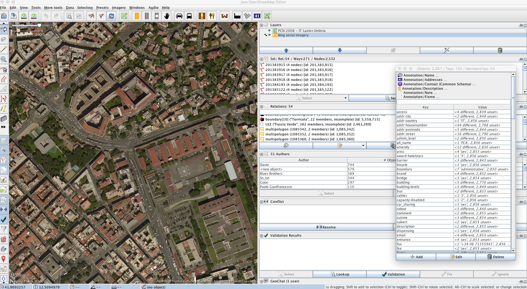
Task: Select the parallel ways tool
Action: coord(4,79)
